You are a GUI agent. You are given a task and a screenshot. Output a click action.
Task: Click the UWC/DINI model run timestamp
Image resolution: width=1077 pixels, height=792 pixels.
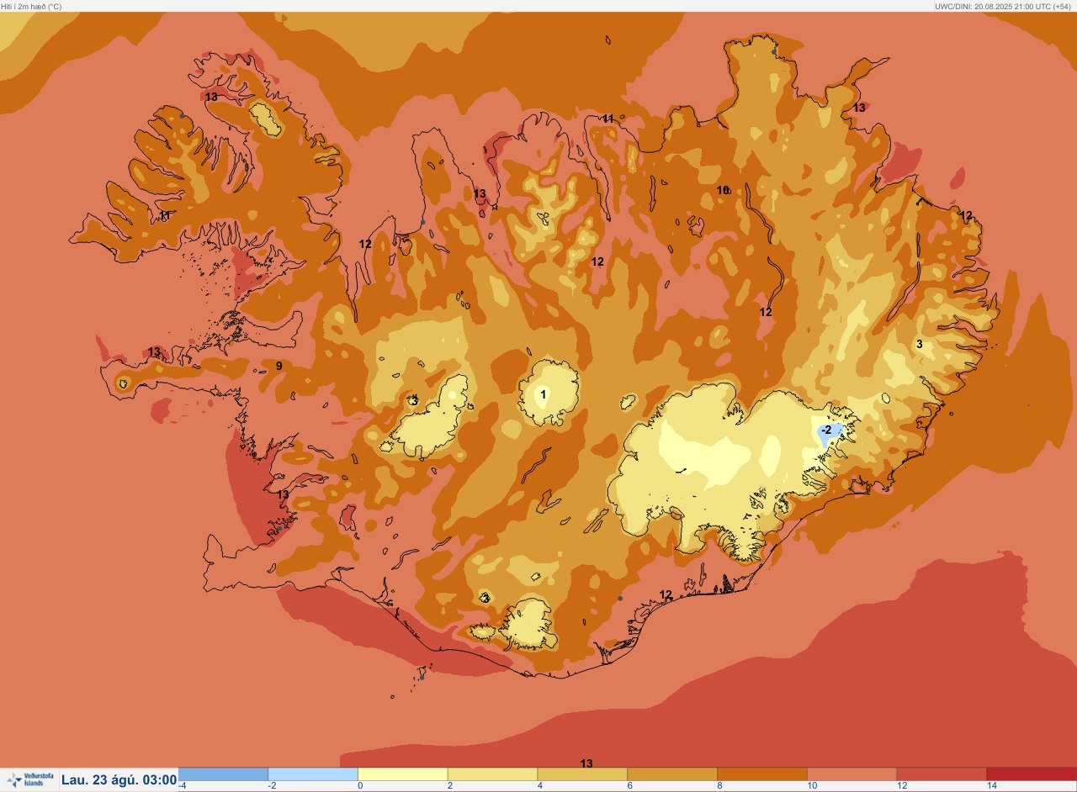point(1005,6)
